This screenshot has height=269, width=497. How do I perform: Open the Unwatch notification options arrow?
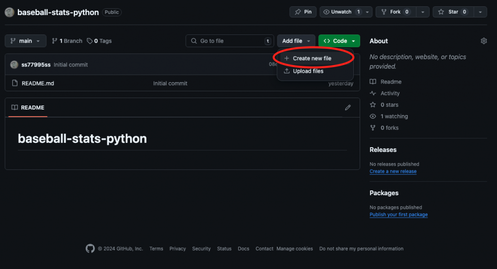[367, 12]
